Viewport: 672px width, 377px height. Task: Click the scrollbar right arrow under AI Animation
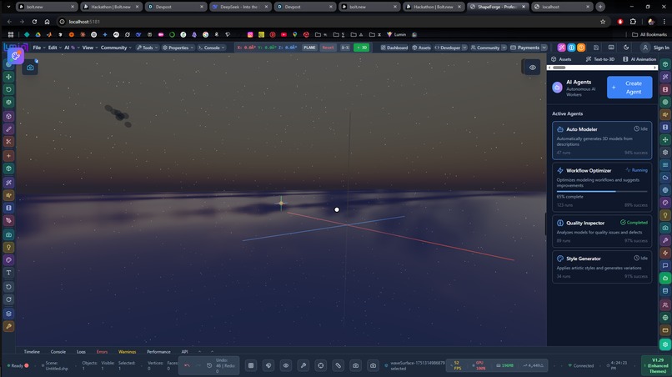654,68
